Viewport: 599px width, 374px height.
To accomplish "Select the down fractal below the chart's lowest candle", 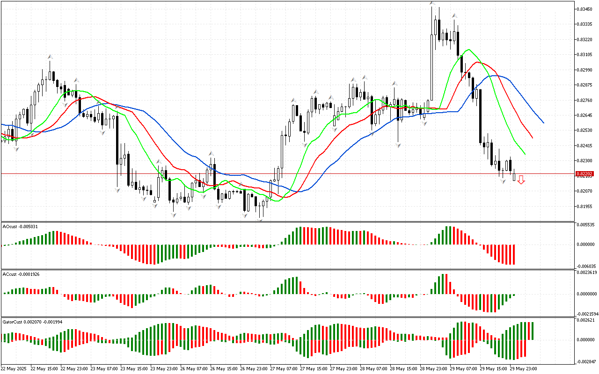I will [x=260, y=220].
